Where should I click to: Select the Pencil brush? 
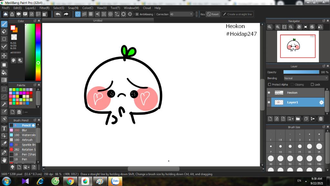pos(22,125)
